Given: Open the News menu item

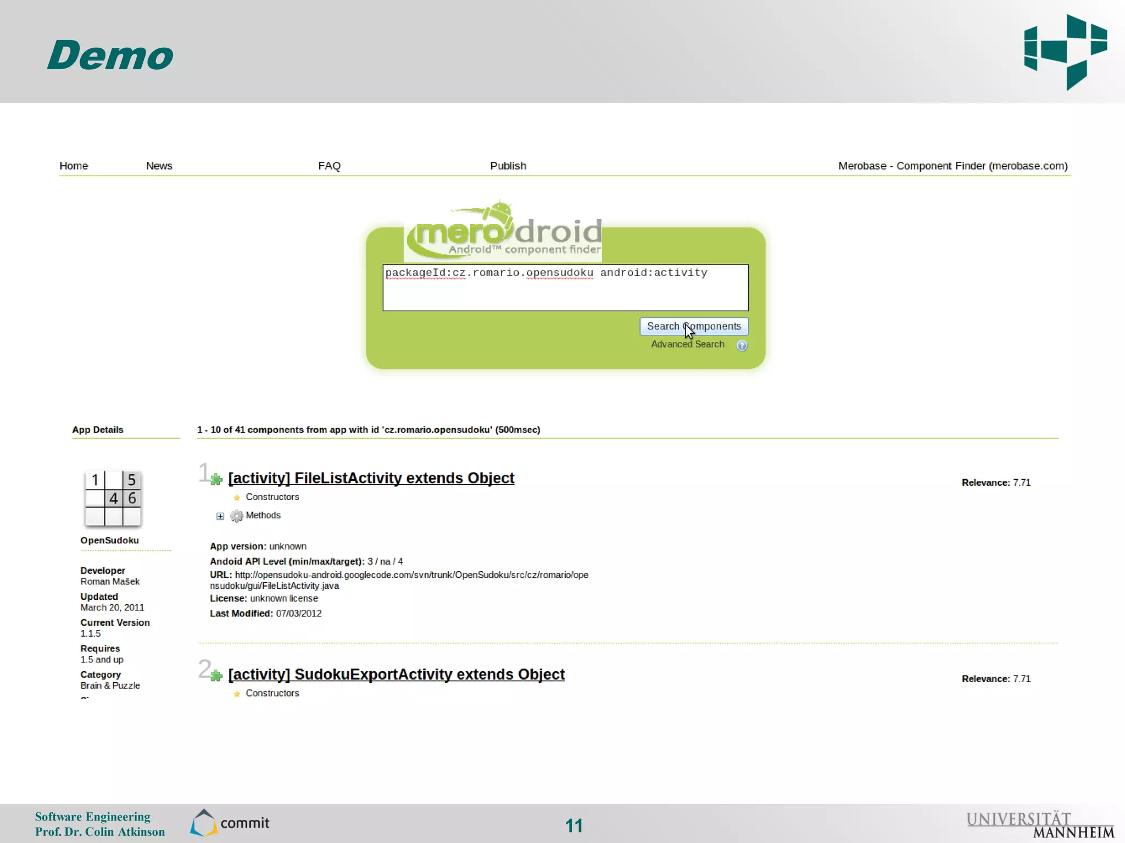Looking at the screenshot, I should pos(159,166).
